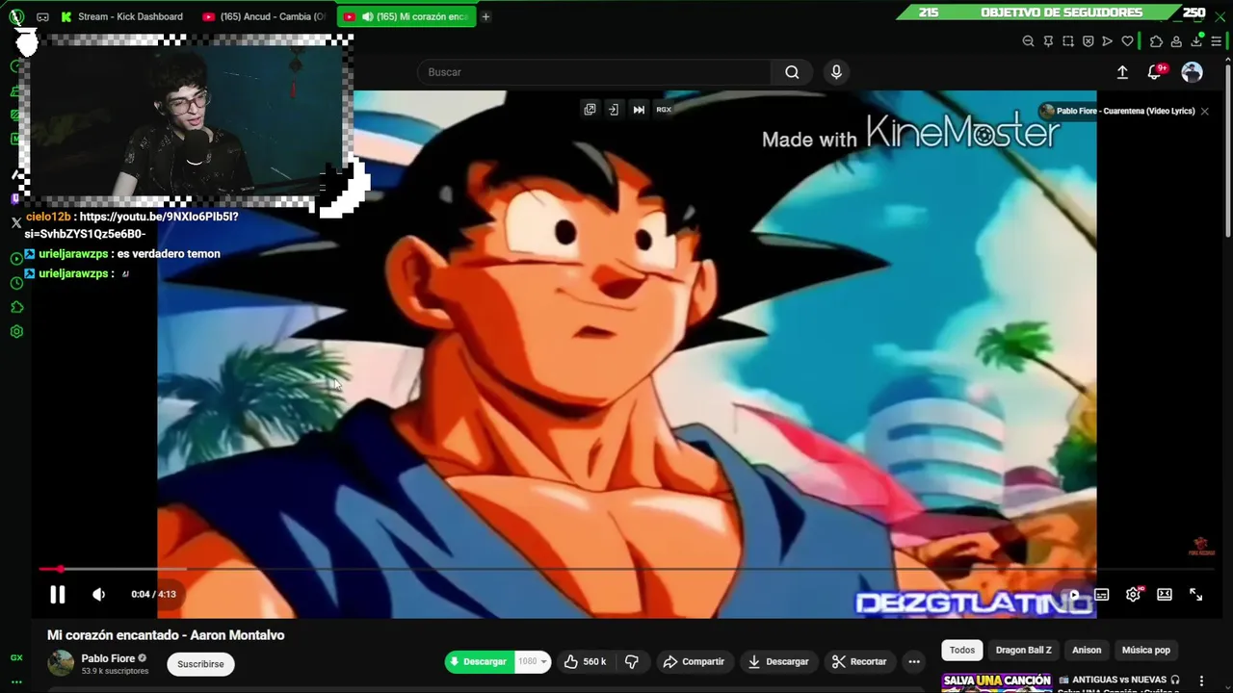The width and height of the screenshot is (1233, 693).
Task: Start voice search with microphone
Action: 836,72
